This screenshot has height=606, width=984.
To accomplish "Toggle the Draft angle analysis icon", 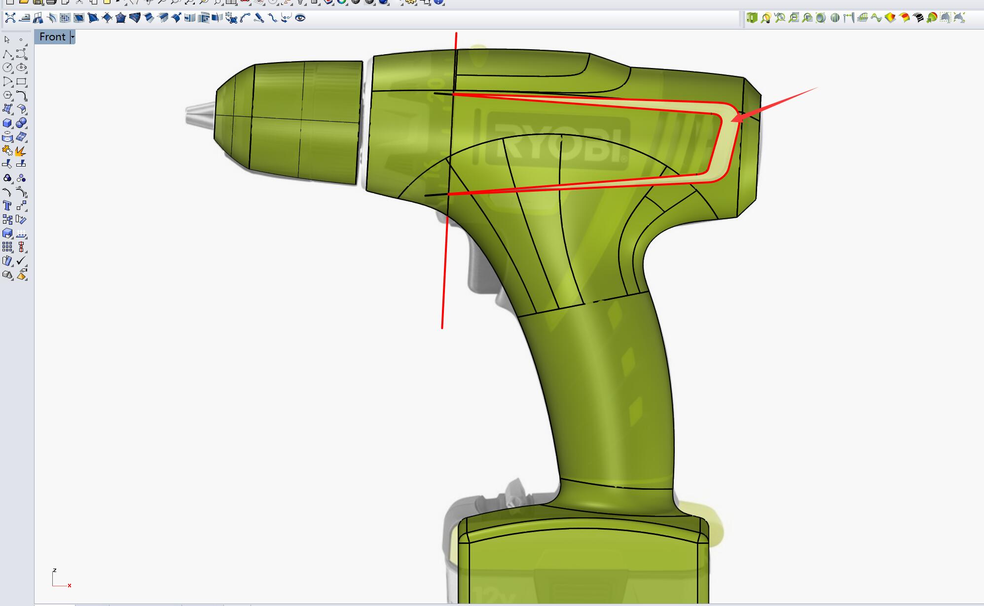I will point(890,18).
